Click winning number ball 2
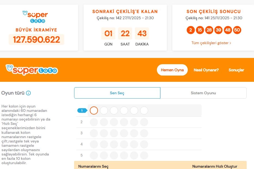The width and height of the screenshot is (254, 169). 191,30
